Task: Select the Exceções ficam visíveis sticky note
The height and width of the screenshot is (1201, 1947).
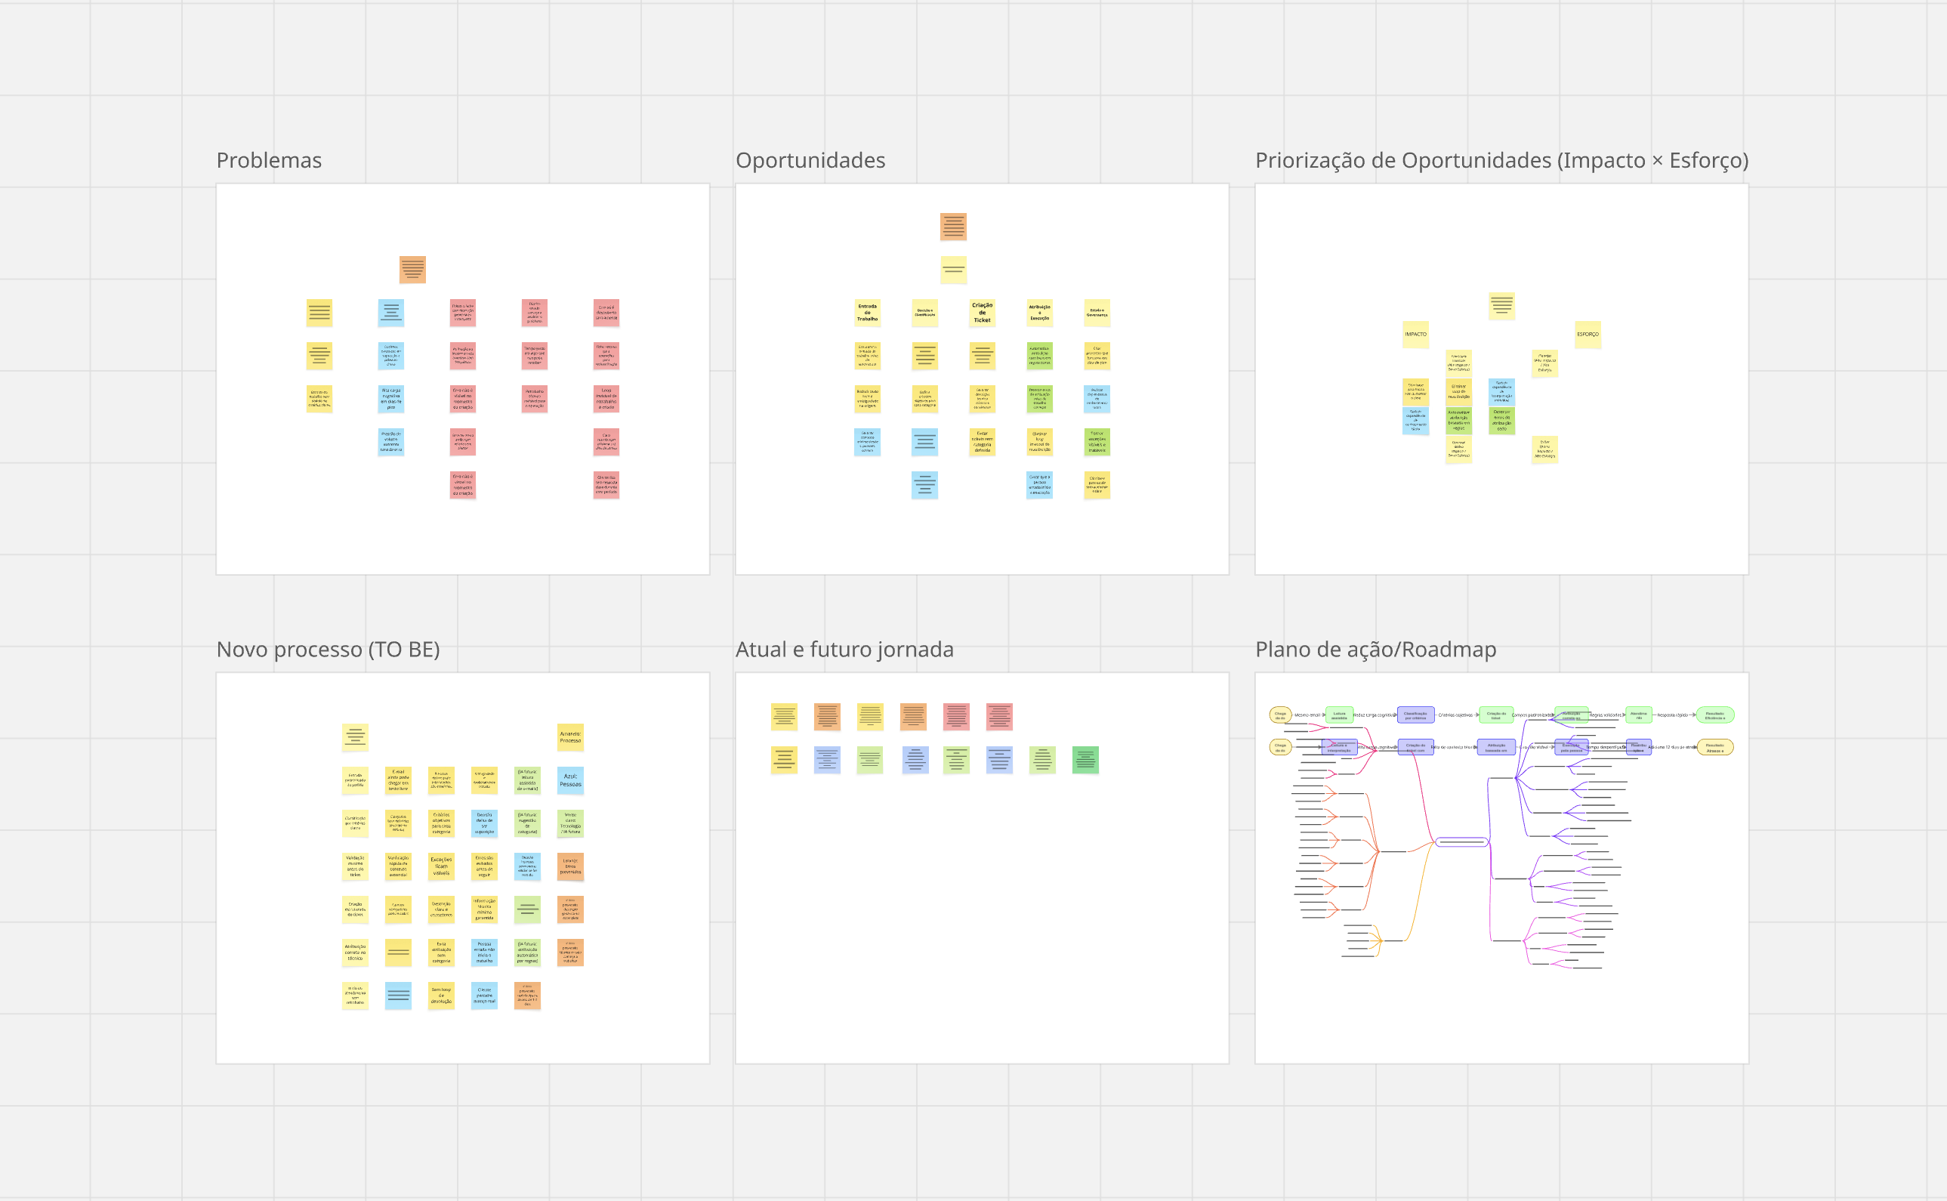Action: (x=441, y=866)
